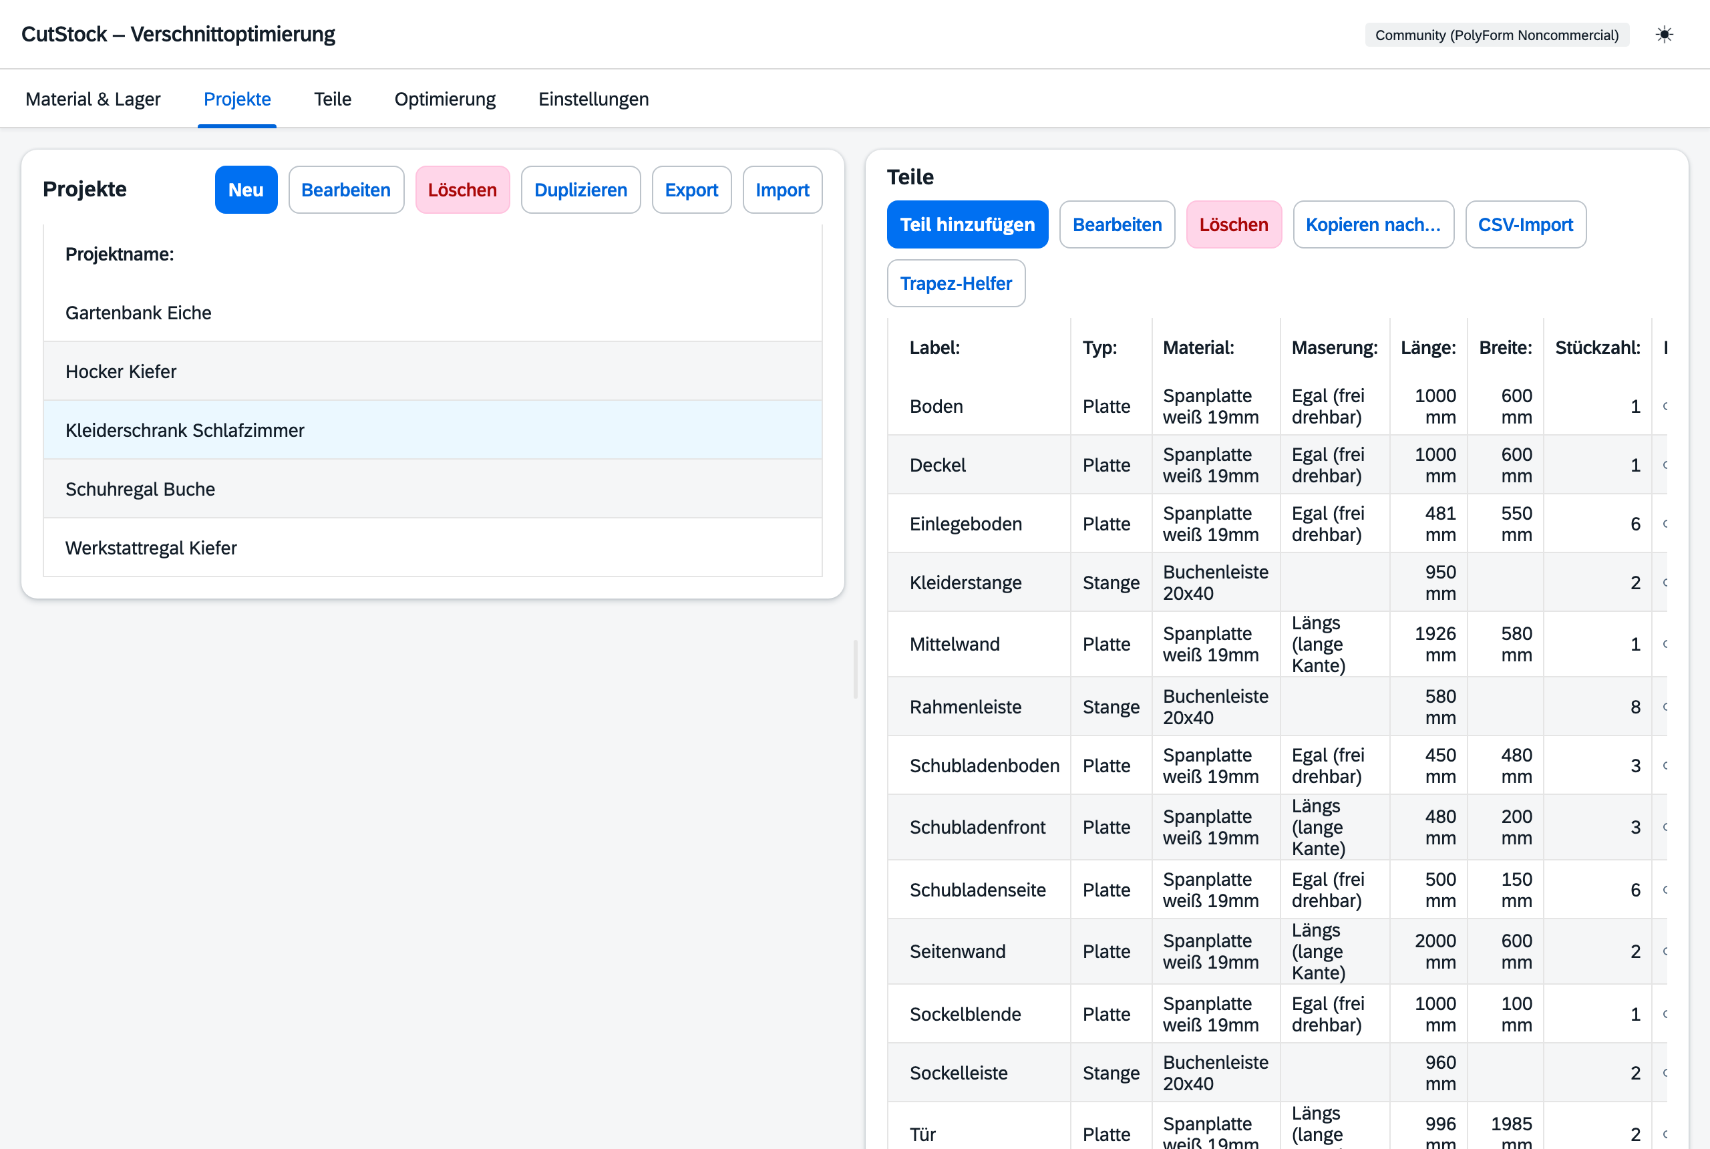This screenshot has height=1149, width=1710.
Task: Go to the Einstellungen tab
Action: pos(593,99)
